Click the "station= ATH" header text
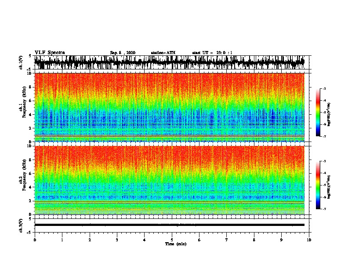Screen dimensions: 348x269 (x=163, y=53)
